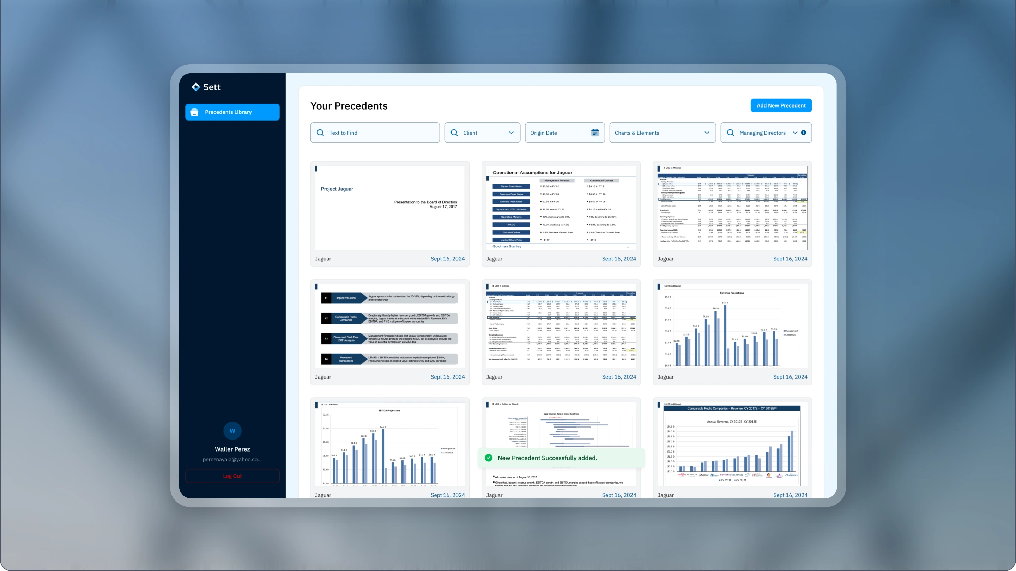Expand the Client dropdown chevron
Image resolution: width=1016 pixels, height=571 pixels.
[x=511, y=133]
